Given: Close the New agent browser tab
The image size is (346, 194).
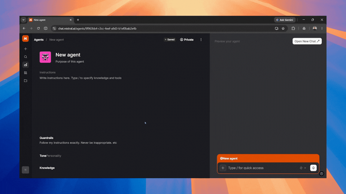Looking at the screenshot, I should pos(71,20).
